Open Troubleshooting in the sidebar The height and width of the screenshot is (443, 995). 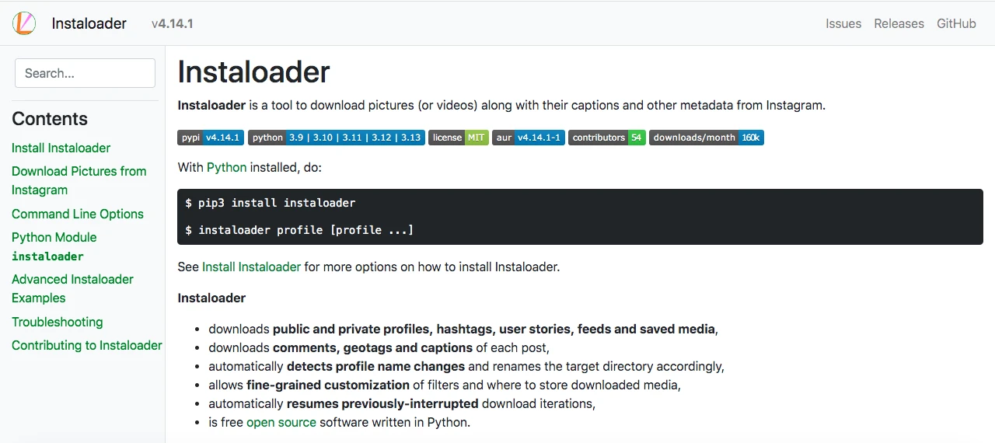(x=57, y=322)
